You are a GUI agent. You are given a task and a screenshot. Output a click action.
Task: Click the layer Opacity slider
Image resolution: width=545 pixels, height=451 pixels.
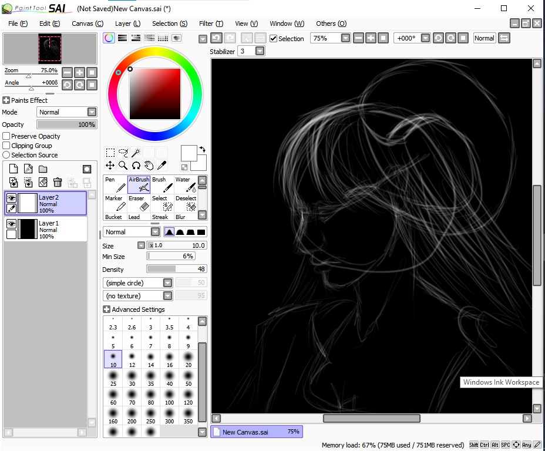67,124
